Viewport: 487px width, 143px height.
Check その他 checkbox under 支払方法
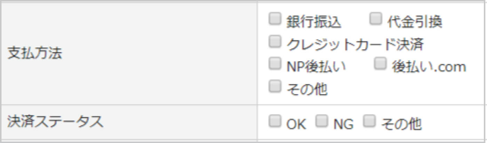(274, 86)
